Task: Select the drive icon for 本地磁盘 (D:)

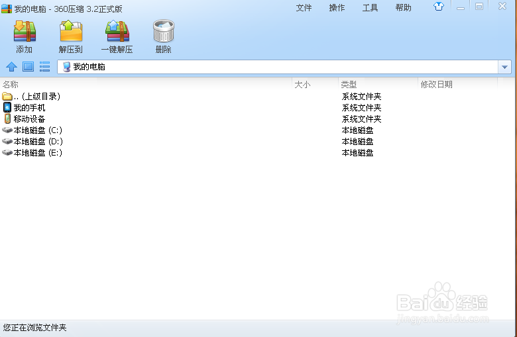Action: 7,141
